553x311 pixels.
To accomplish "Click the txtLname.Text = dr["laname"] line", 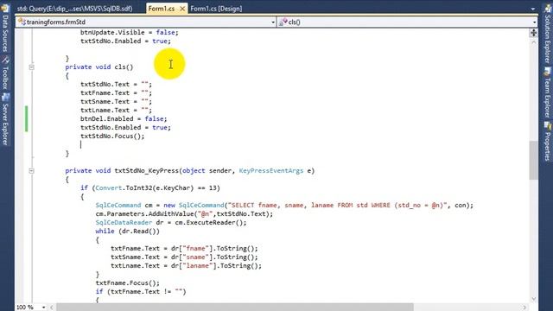I will [186, 266].
